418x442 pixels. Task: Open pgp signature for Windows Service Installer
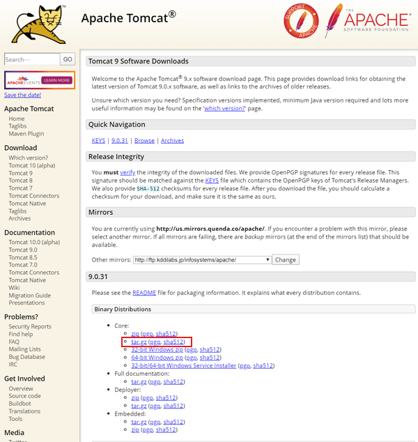tap(245, 365)
